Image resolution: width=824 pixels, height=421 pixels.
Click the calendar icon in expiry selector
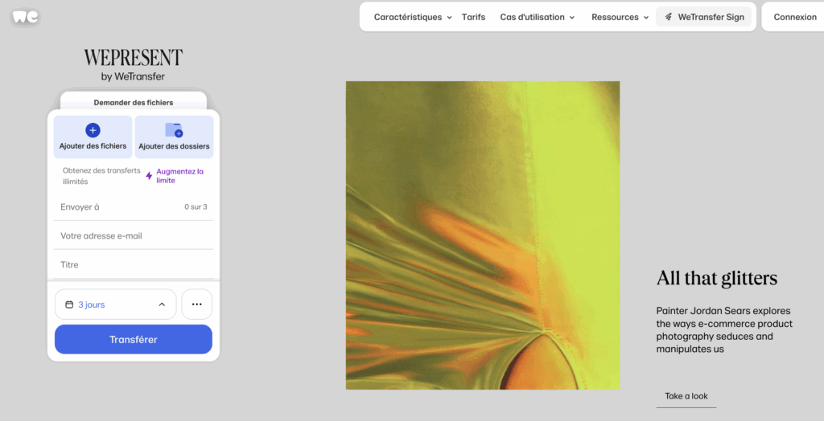coord(69,305)
